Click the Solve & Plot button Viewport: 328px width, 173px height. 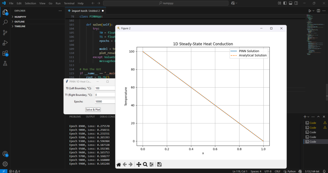93,109
